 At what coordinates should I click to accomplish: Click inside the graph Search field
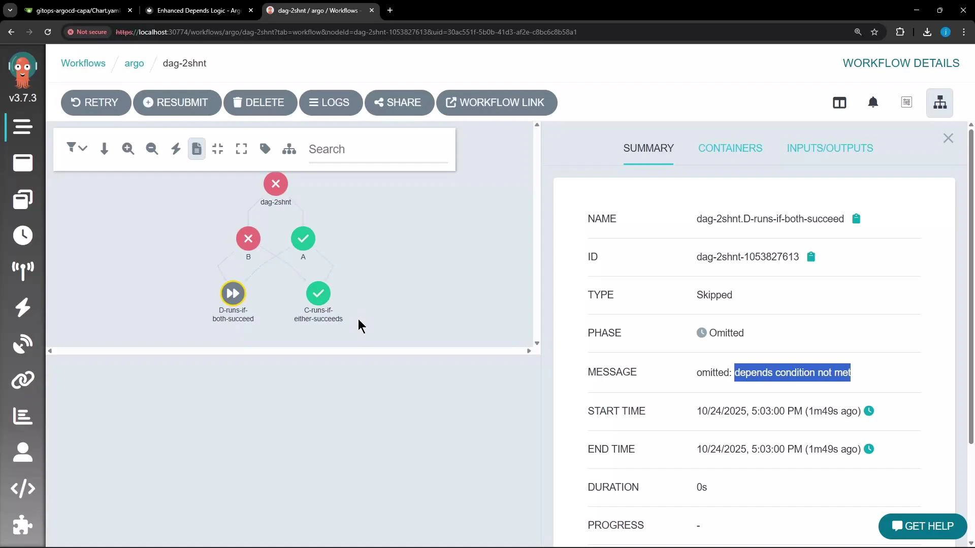[x=378, y=150]
